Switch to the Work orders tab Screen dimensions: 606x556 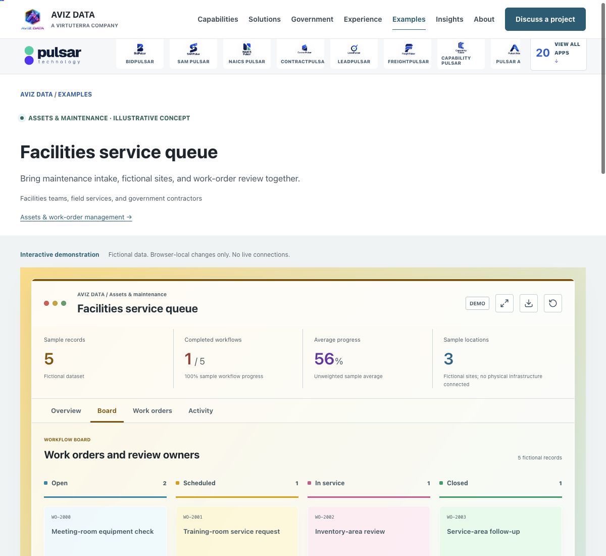click(x=153, y=410)
